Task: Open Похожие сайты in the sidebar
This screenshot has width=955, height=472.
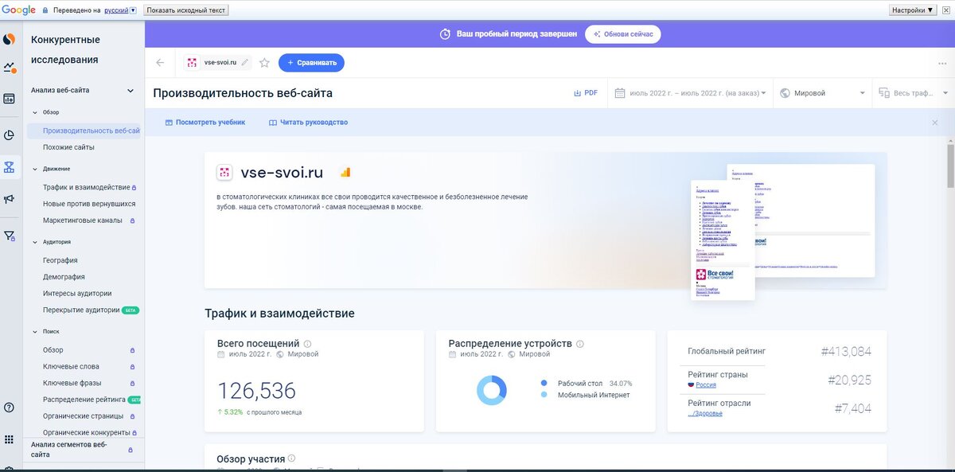Action: tap(68, 147)
